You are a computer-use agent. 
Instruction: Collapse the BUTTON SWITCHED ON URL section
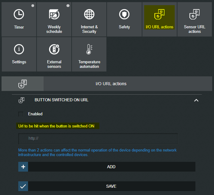point(196,100)
